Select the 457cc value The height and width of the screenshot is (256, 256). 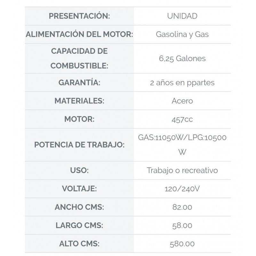pyautogui.click(x=182, y=119)
